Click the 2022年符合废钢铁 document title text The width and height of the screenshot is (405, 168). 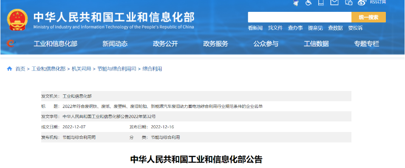click(162, 106)
